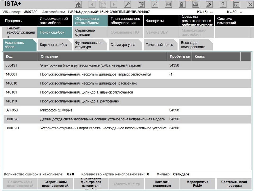This screenshot has width=254, height=191.
Task: Sort by Пробег в км column header
Action: click(179, 56)
